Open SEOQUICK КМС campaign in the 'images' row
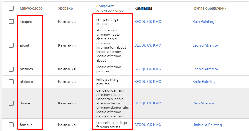The height and width of the screenshot is (131, 249). click(148, 22)
